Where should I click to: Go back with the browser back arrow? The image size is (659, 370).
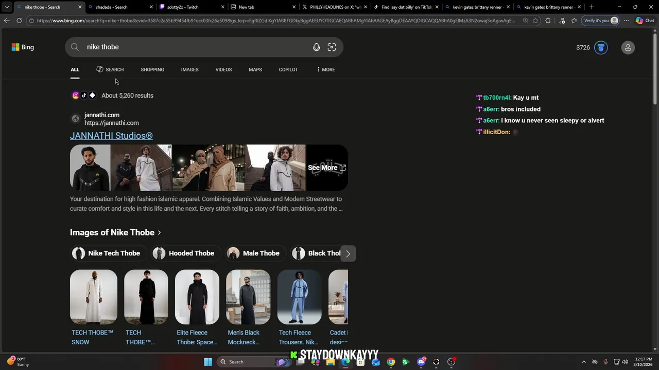pos(6,21)
